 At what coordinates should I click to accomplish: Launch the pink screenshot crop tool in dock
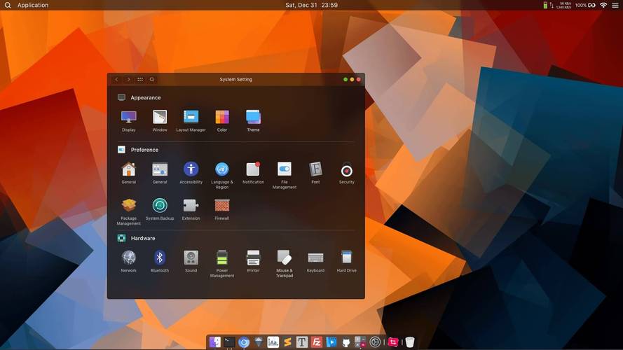click(x=392, y=342)
